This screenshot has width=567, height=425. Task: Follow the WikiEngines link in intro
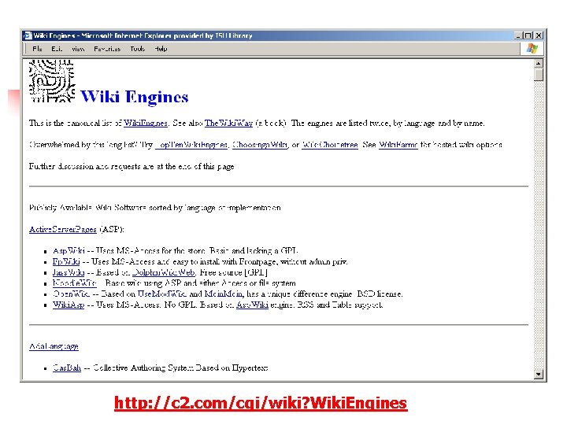click(x=146, y=124)
